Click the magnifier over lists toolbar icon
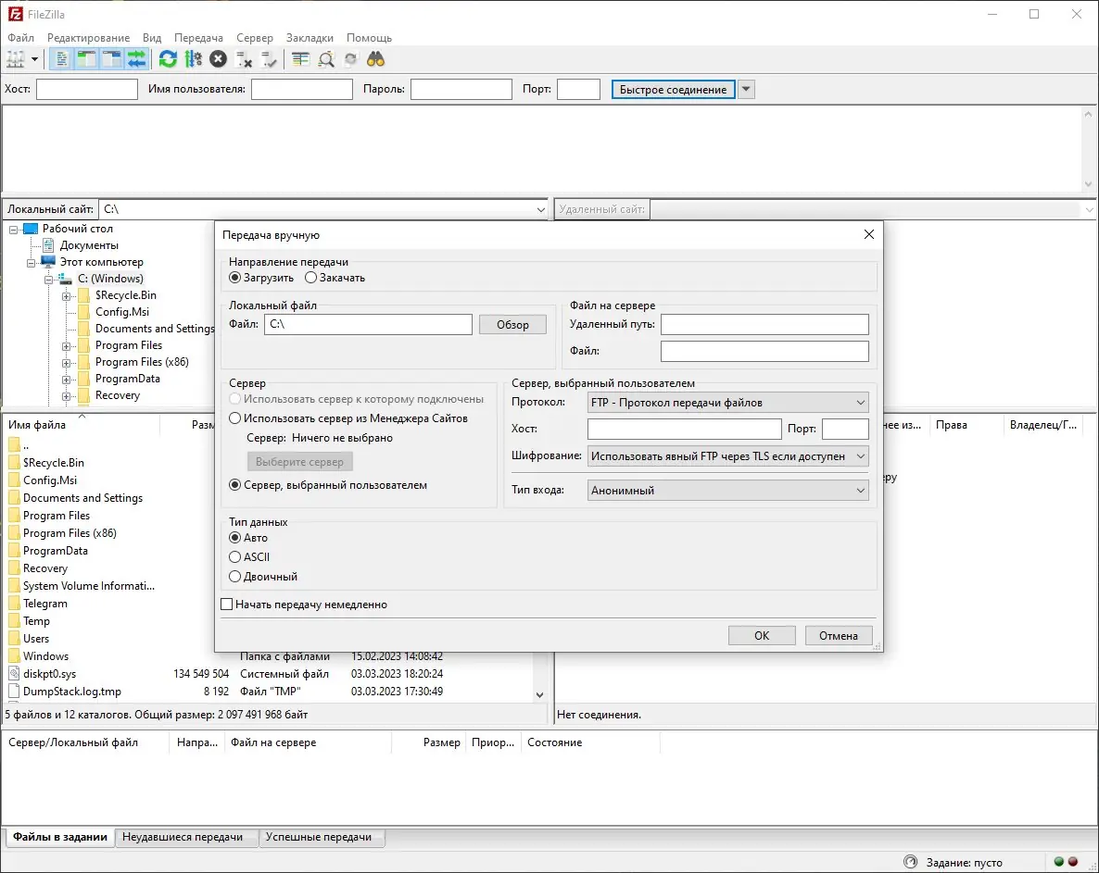1099x873 pixels. tap(326, 59)
